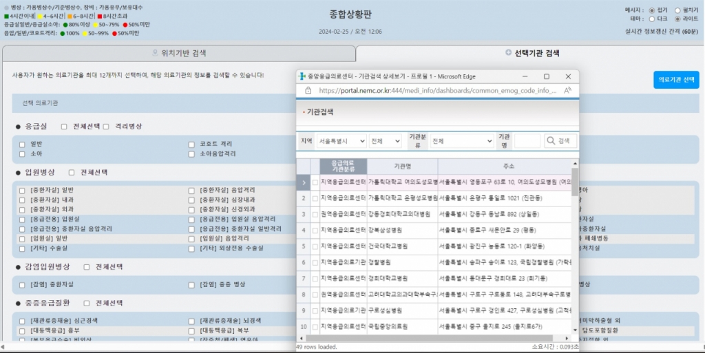Screen dimensions: 705x353
Task: Click the popup window's app icon in title bar
Action: 302,76
